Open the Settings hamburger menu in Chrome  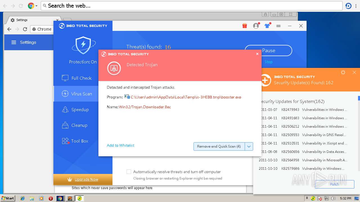pyautogui.click(x=14, y=42)
